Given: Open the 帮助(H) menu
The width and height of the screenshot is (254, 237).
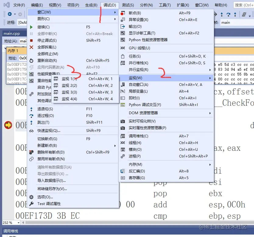Looking at the screenshot, I should pos(221,5).
